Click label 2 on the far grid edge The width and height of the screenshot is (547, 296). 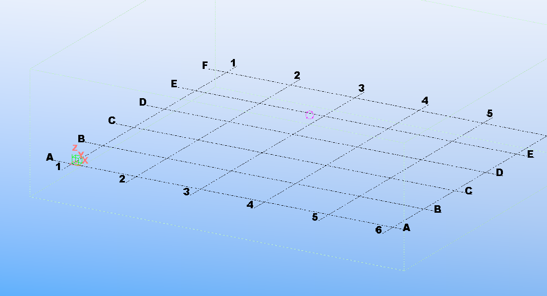297,75
